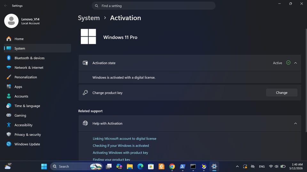This screenshot has height=172, width=307.
Task: Click the Windows Update sync icon in sidebar
Action: [9, 144]
